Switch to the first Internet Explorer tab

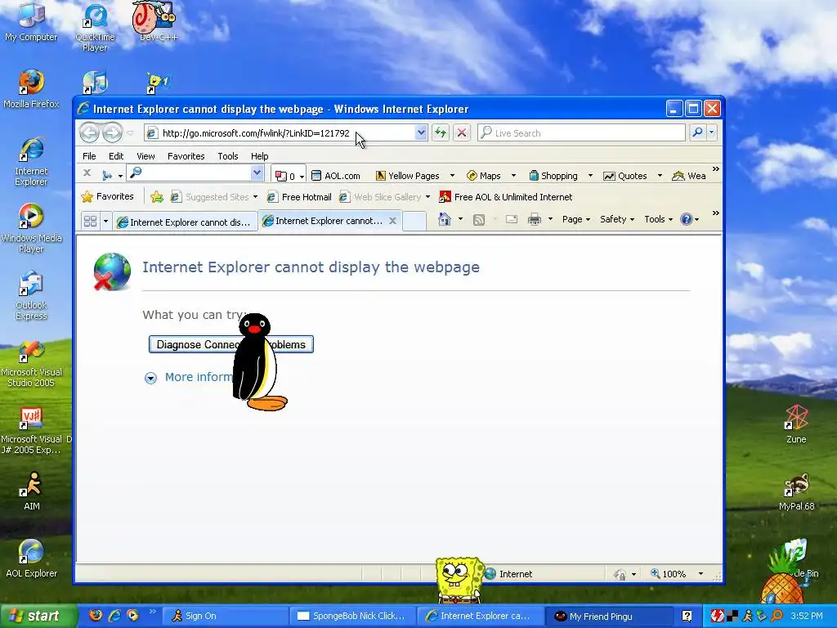185,222
